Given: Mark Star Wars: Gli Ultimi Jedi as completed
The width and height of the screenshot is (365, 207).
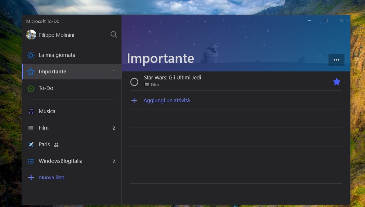Looking at the screenshot, I should tap(134, 82).
